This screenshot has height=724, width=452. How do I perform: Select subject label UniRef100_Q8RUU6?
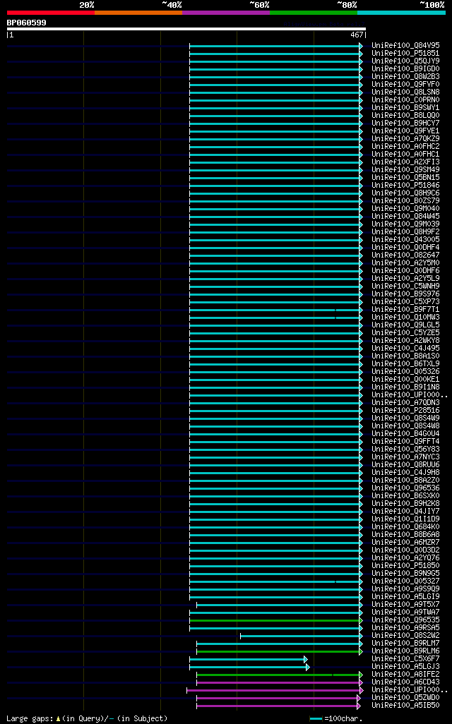[x=406, y=464]
